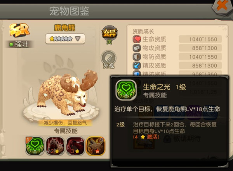233x171 pixels.
Task: Close the 宠物图鉴 window with the X
Action: 222,6
